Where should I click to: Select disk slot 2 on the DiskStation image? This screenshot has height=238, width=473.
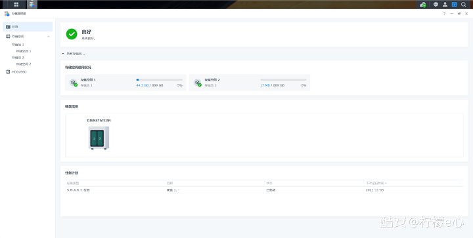100,138
